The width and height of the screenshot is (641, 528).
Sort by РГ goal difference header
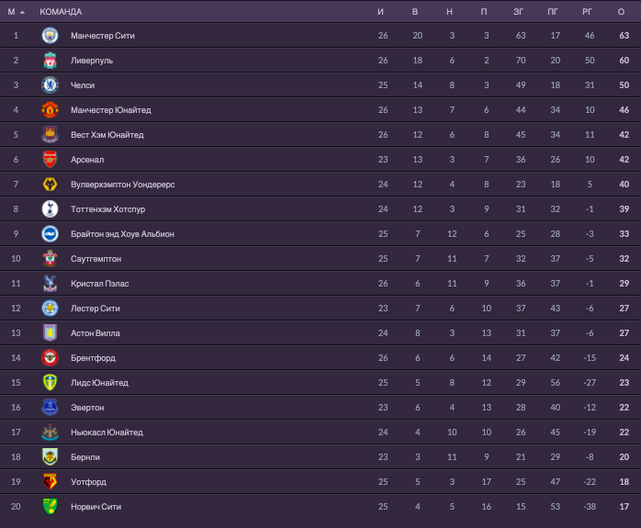588,12
